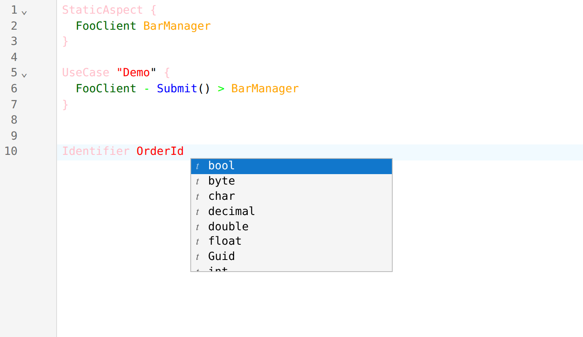
Task: Click the "Demo" string literal
Action: 137,73
